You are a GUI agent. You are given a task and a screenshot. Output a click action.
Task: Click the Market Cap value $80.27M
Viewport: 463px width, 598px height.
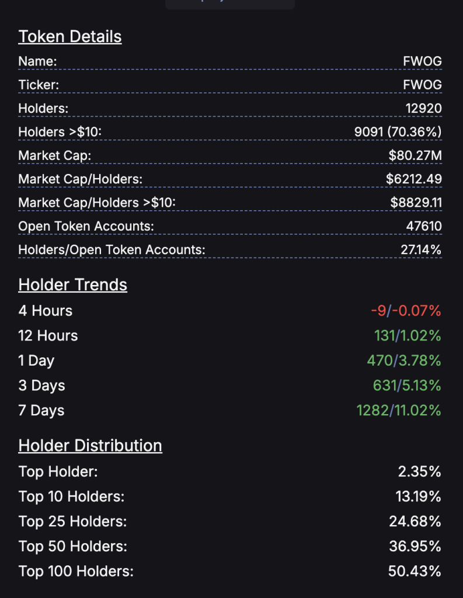coord(415,155)
